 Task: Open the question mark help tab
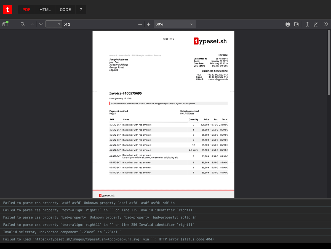[81, 10]
